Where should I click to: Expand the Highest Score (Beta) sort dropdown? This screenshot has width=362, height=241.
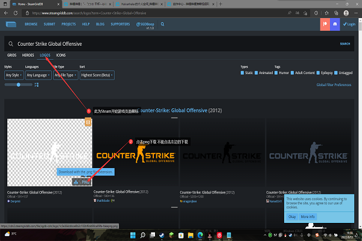[97, 75]
